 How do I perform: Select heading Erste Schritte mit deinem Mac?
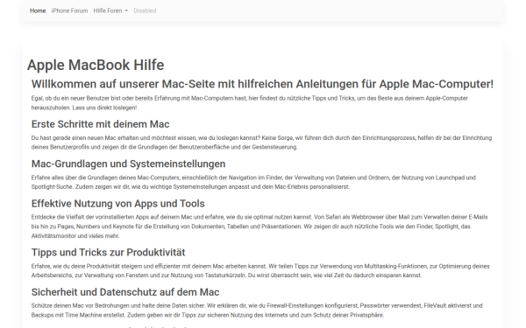[x=100, y=124]
